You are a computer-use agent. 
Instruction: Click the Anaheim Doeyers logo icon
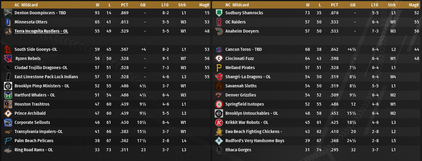coord(219,31)
